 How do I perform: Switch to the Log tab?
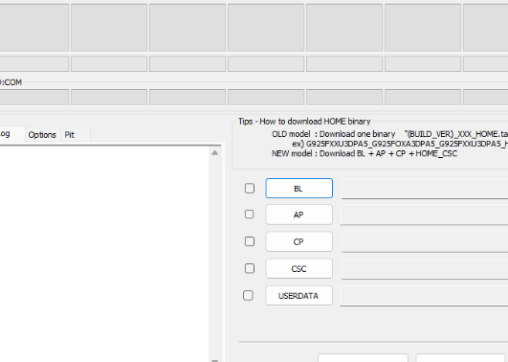click(11, 134)
